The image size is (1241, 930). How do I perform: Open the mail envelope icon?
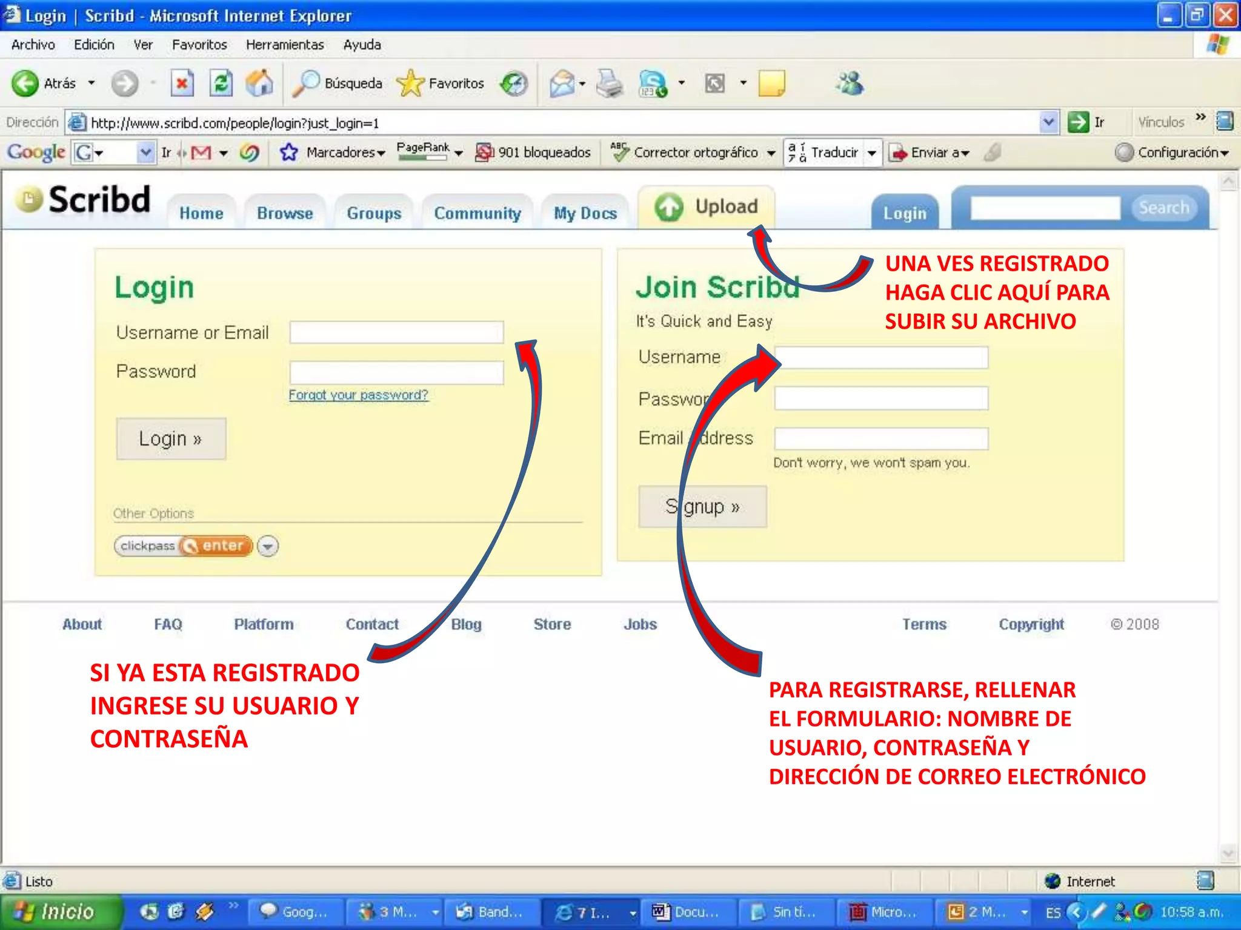pyautogui.click(x=561, y=84)
